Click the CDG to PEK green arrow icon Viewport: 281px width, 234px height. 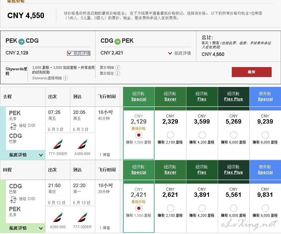(x=117, y=42)
